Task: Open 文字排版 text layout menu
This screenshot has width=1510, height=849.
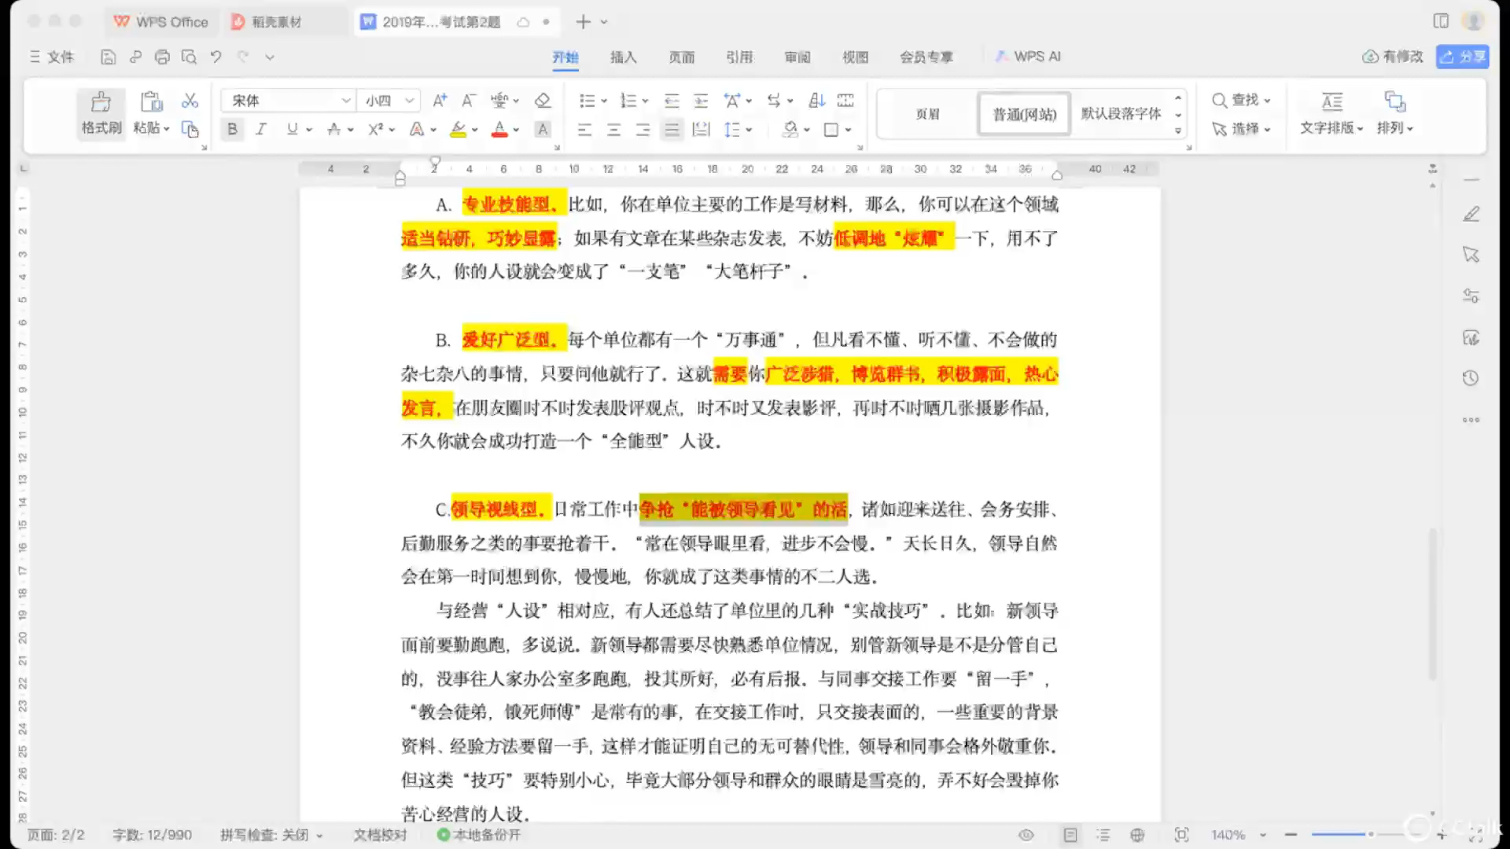Action: 1331,113
